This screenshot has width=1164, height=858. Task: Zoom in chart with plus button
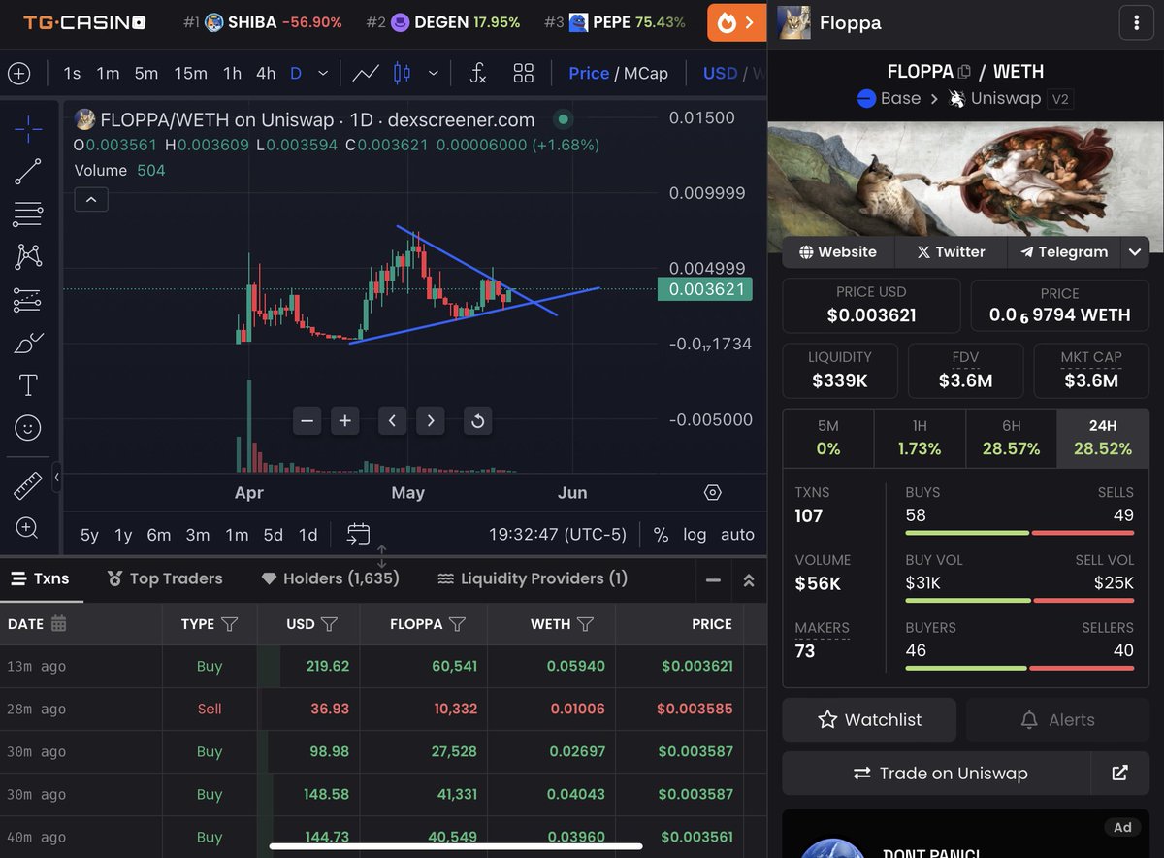point(345,420)
